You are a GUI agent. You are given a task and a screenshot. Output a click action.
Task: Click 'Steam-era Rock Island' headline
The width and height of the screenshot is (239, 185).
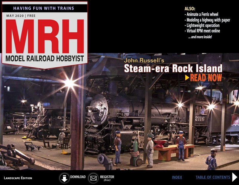[x=173, y=68]
